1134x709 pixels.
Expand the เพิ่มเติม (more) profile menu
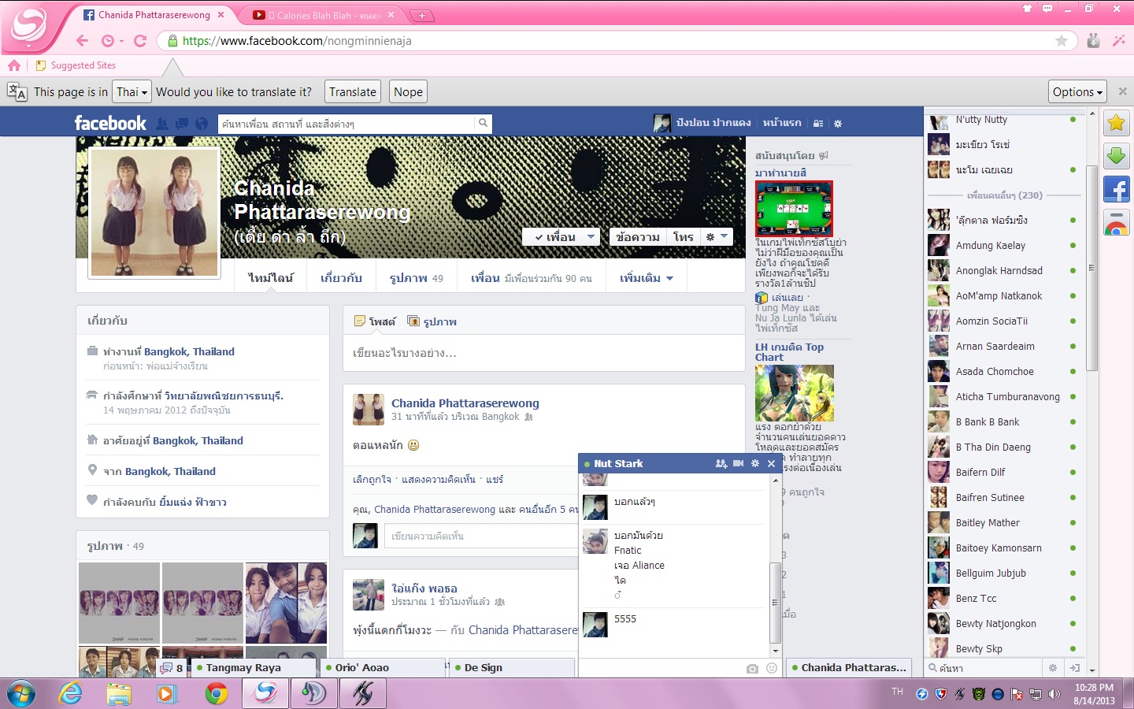[x=647, y=278]
